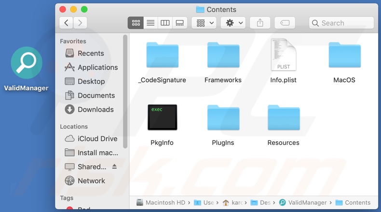Select Network in the sidebar

[x=85, y=181]
